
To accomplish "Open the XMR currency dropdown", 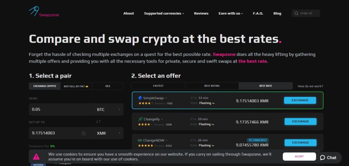I will [109, 133].
